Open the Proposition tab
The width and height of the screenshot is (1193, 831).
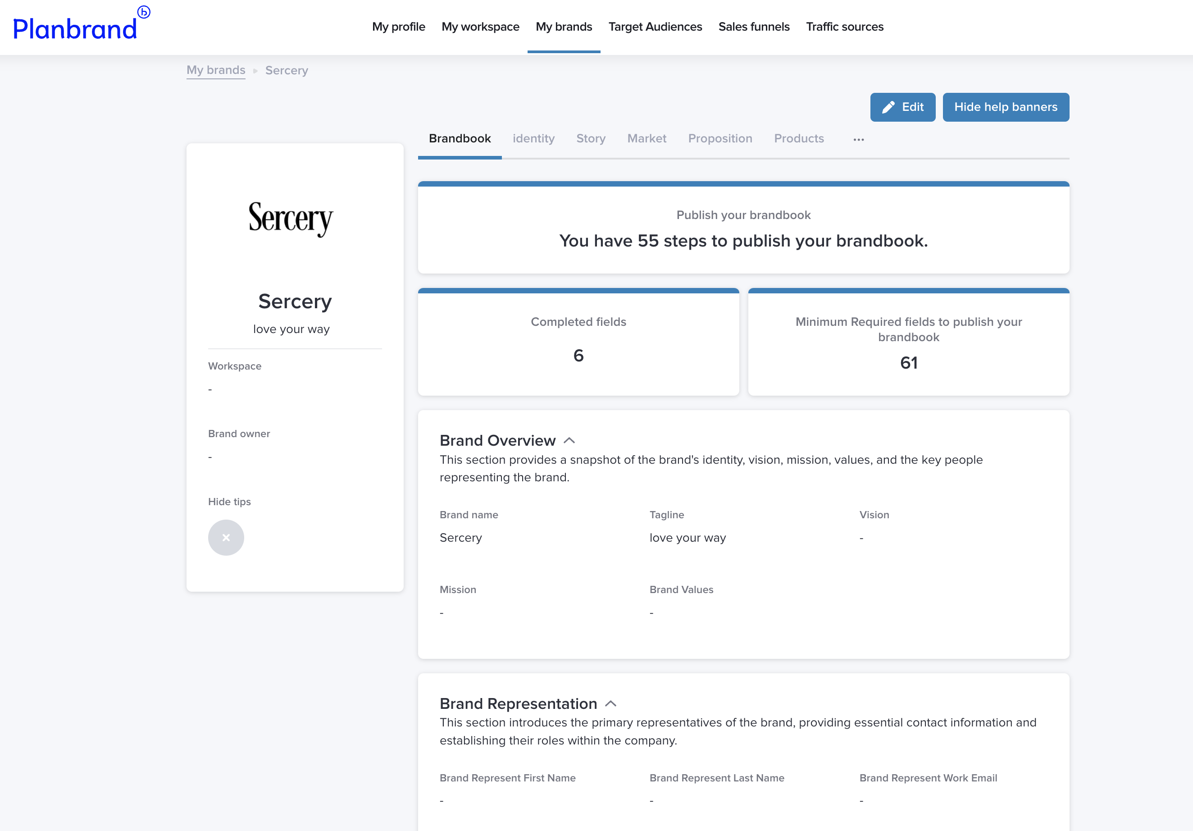720,138
